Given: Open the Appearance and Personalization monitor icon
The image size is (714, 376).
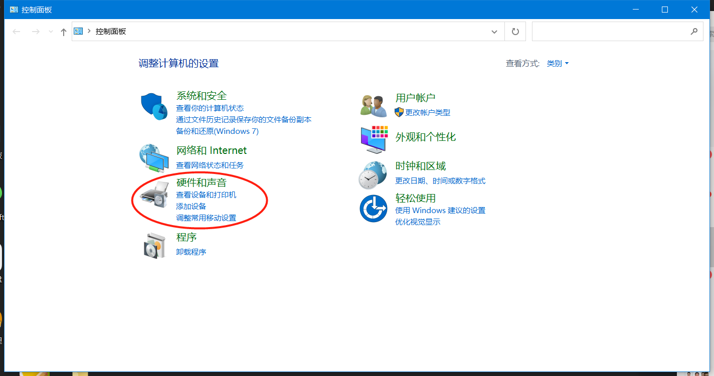Looking at the screenshot, I should [x=374, y=139].
